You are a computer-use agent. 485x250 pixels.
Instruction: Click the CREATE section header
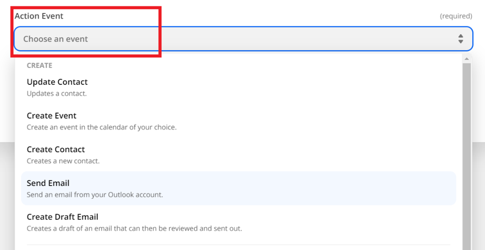coord(39,65)
